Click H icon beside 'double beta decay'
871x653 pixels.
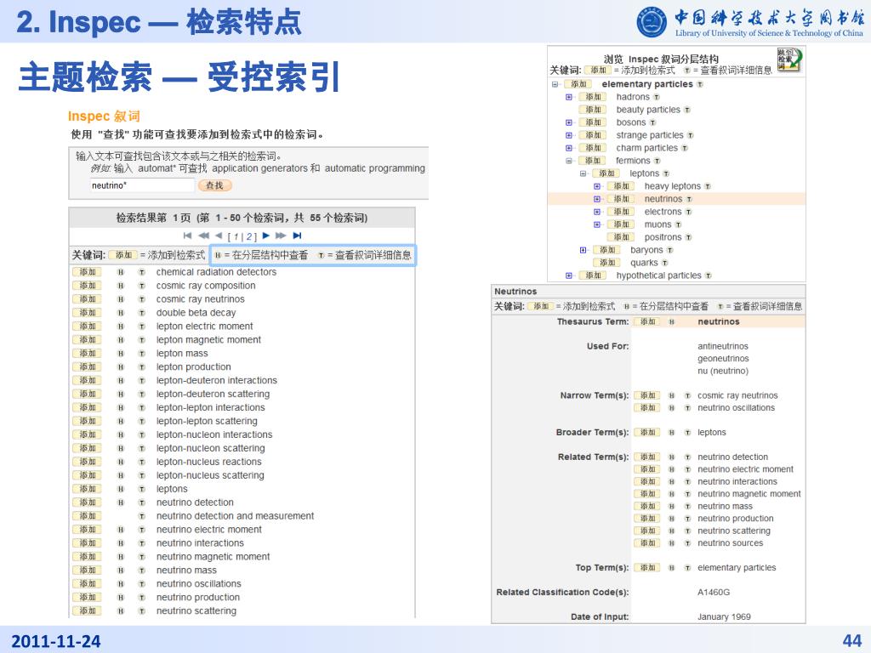point(121,313)
